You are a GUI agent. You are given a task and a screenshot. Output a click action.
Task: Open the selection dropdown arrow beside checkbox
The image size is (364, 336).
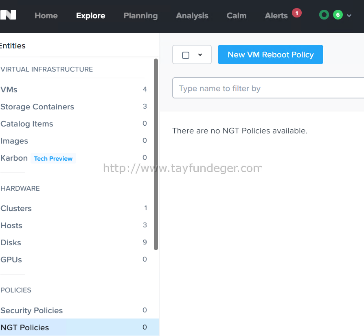click(200, 55)
